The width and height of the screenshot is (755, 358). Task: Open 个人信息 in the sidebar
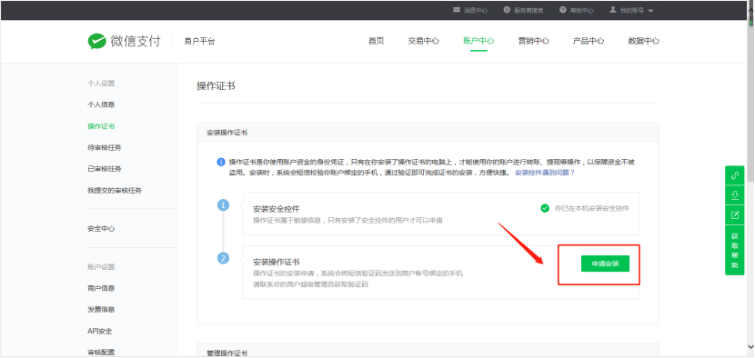101,104
